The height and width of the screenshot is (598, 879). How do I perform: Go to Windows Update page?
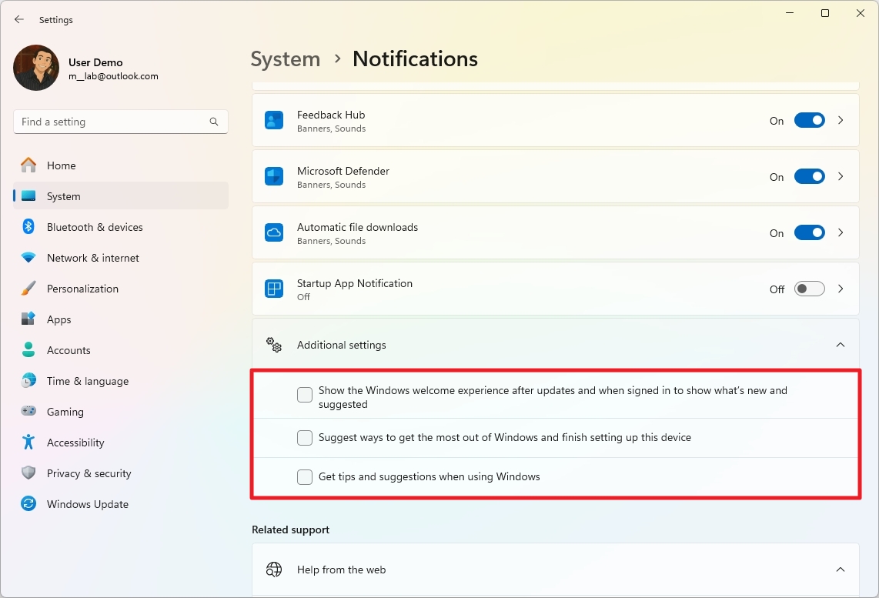pos(87,504)
